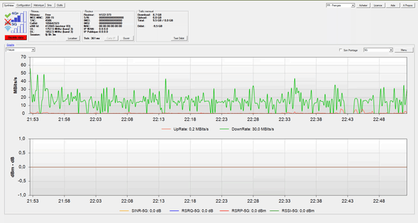Viewport: 418px width, 223px height.
Task: Expand the 1 heure time range dropdown
Action: [x=20, y=49]
